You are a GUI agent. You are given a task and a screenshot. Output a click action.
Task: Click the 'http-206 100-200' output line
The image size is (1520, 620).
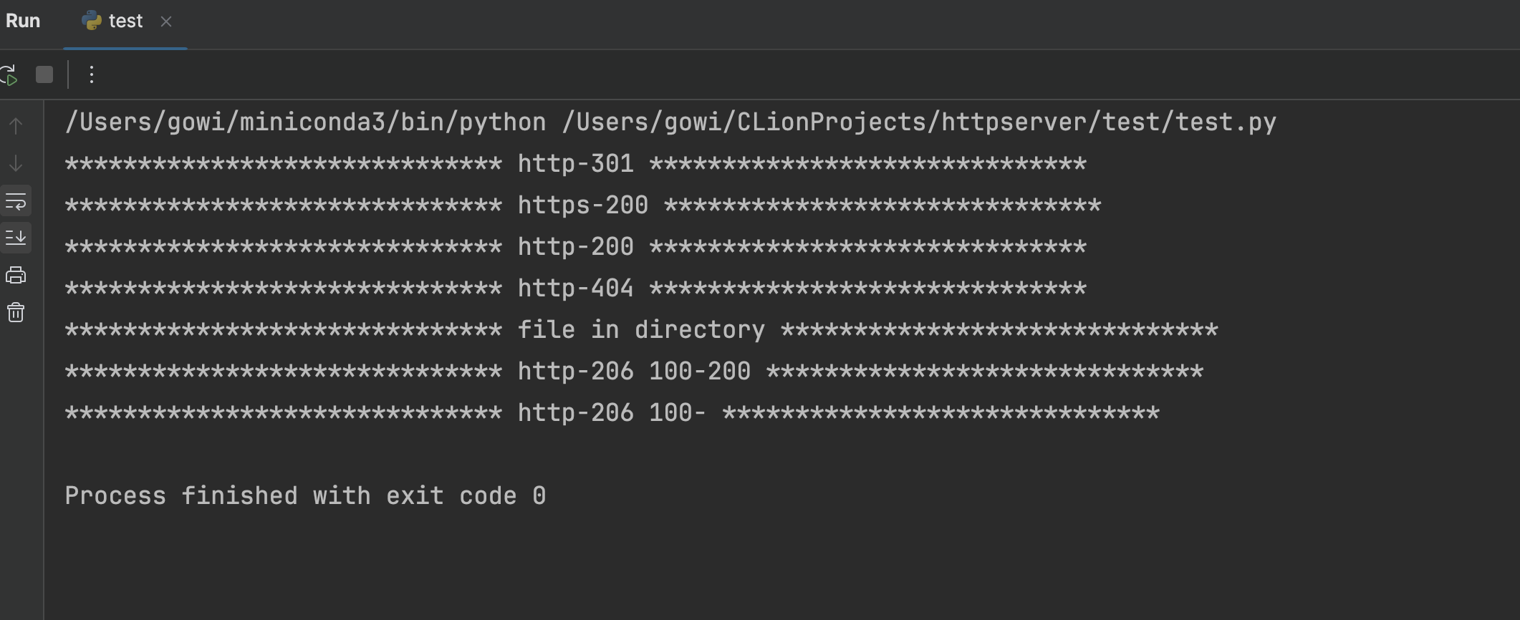[633, 372]
